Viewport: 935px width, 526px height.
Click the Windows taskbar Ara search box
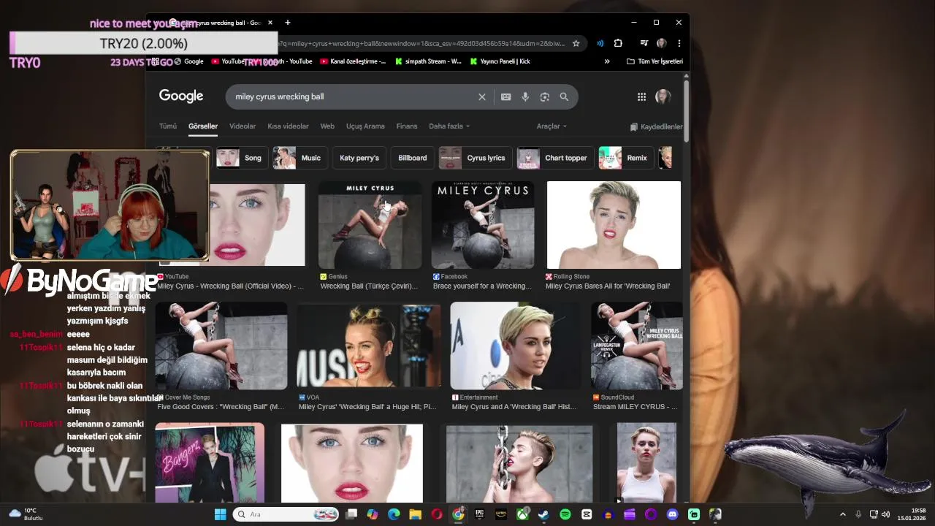point(286,514)
